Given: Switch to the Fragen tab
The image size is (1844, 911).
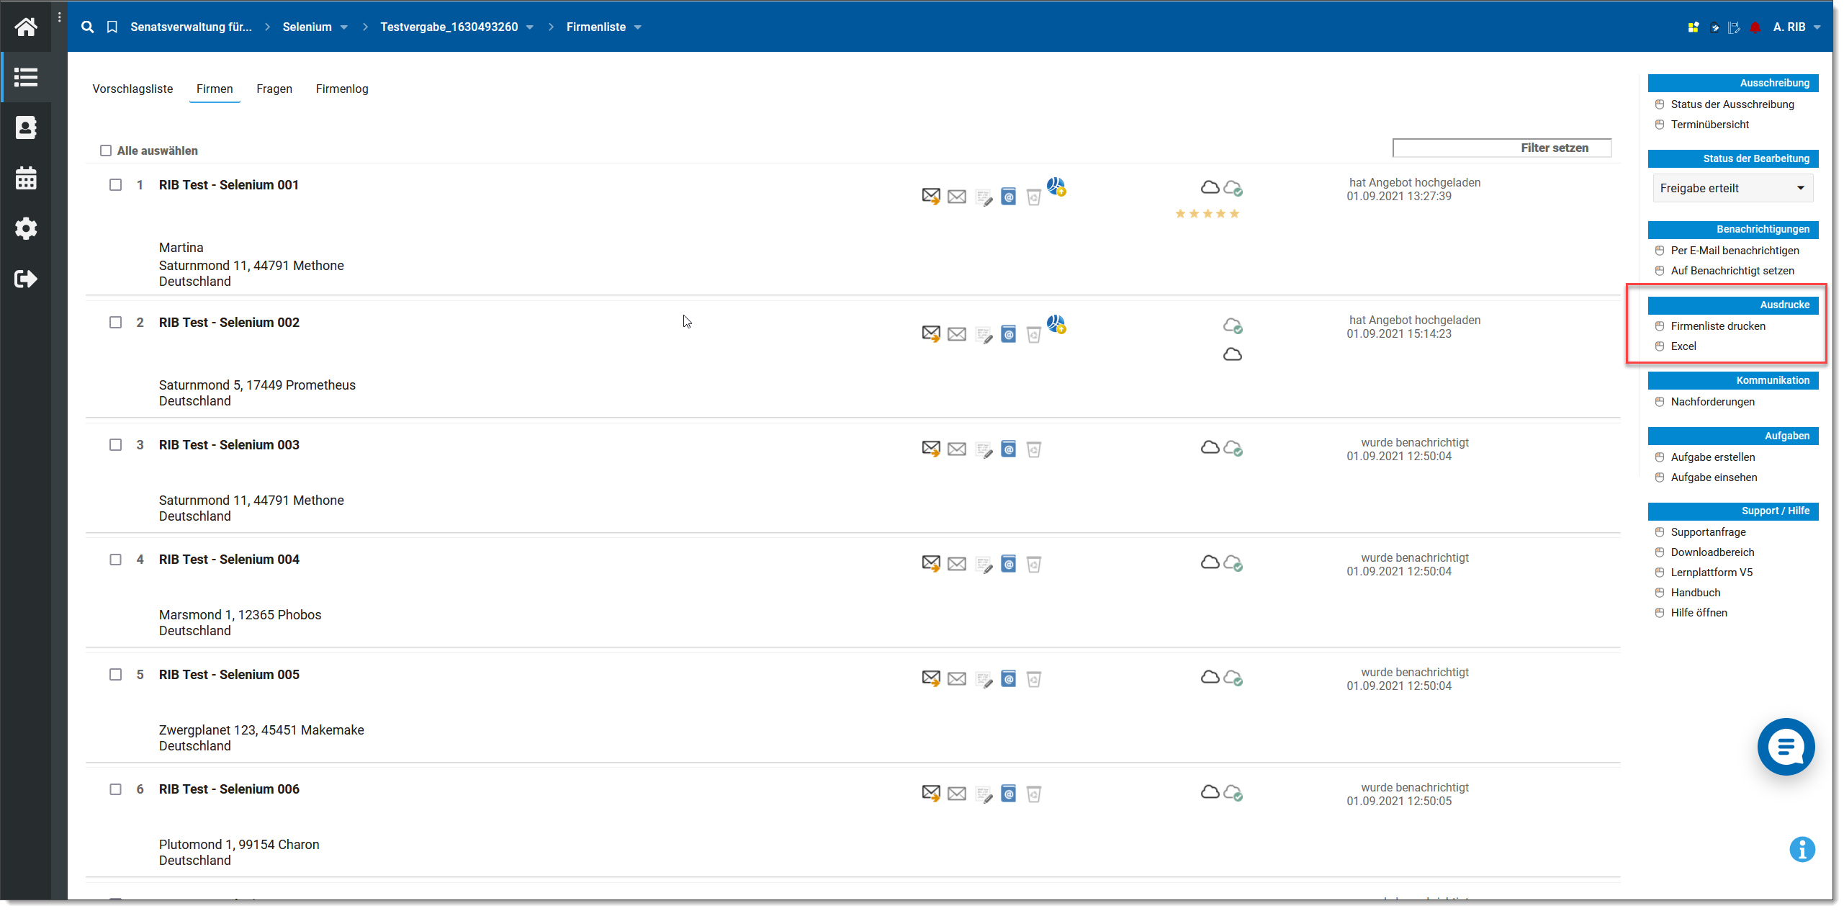Looking at the screenshot, I should pyautogui.click(x=274, y=89).
